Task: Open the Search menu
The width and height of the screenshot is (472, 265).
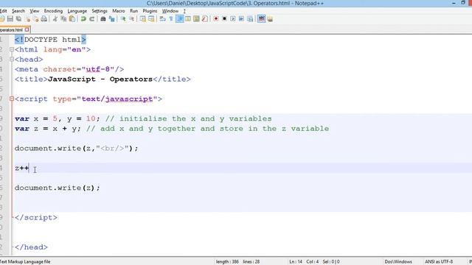Action: 18,11
